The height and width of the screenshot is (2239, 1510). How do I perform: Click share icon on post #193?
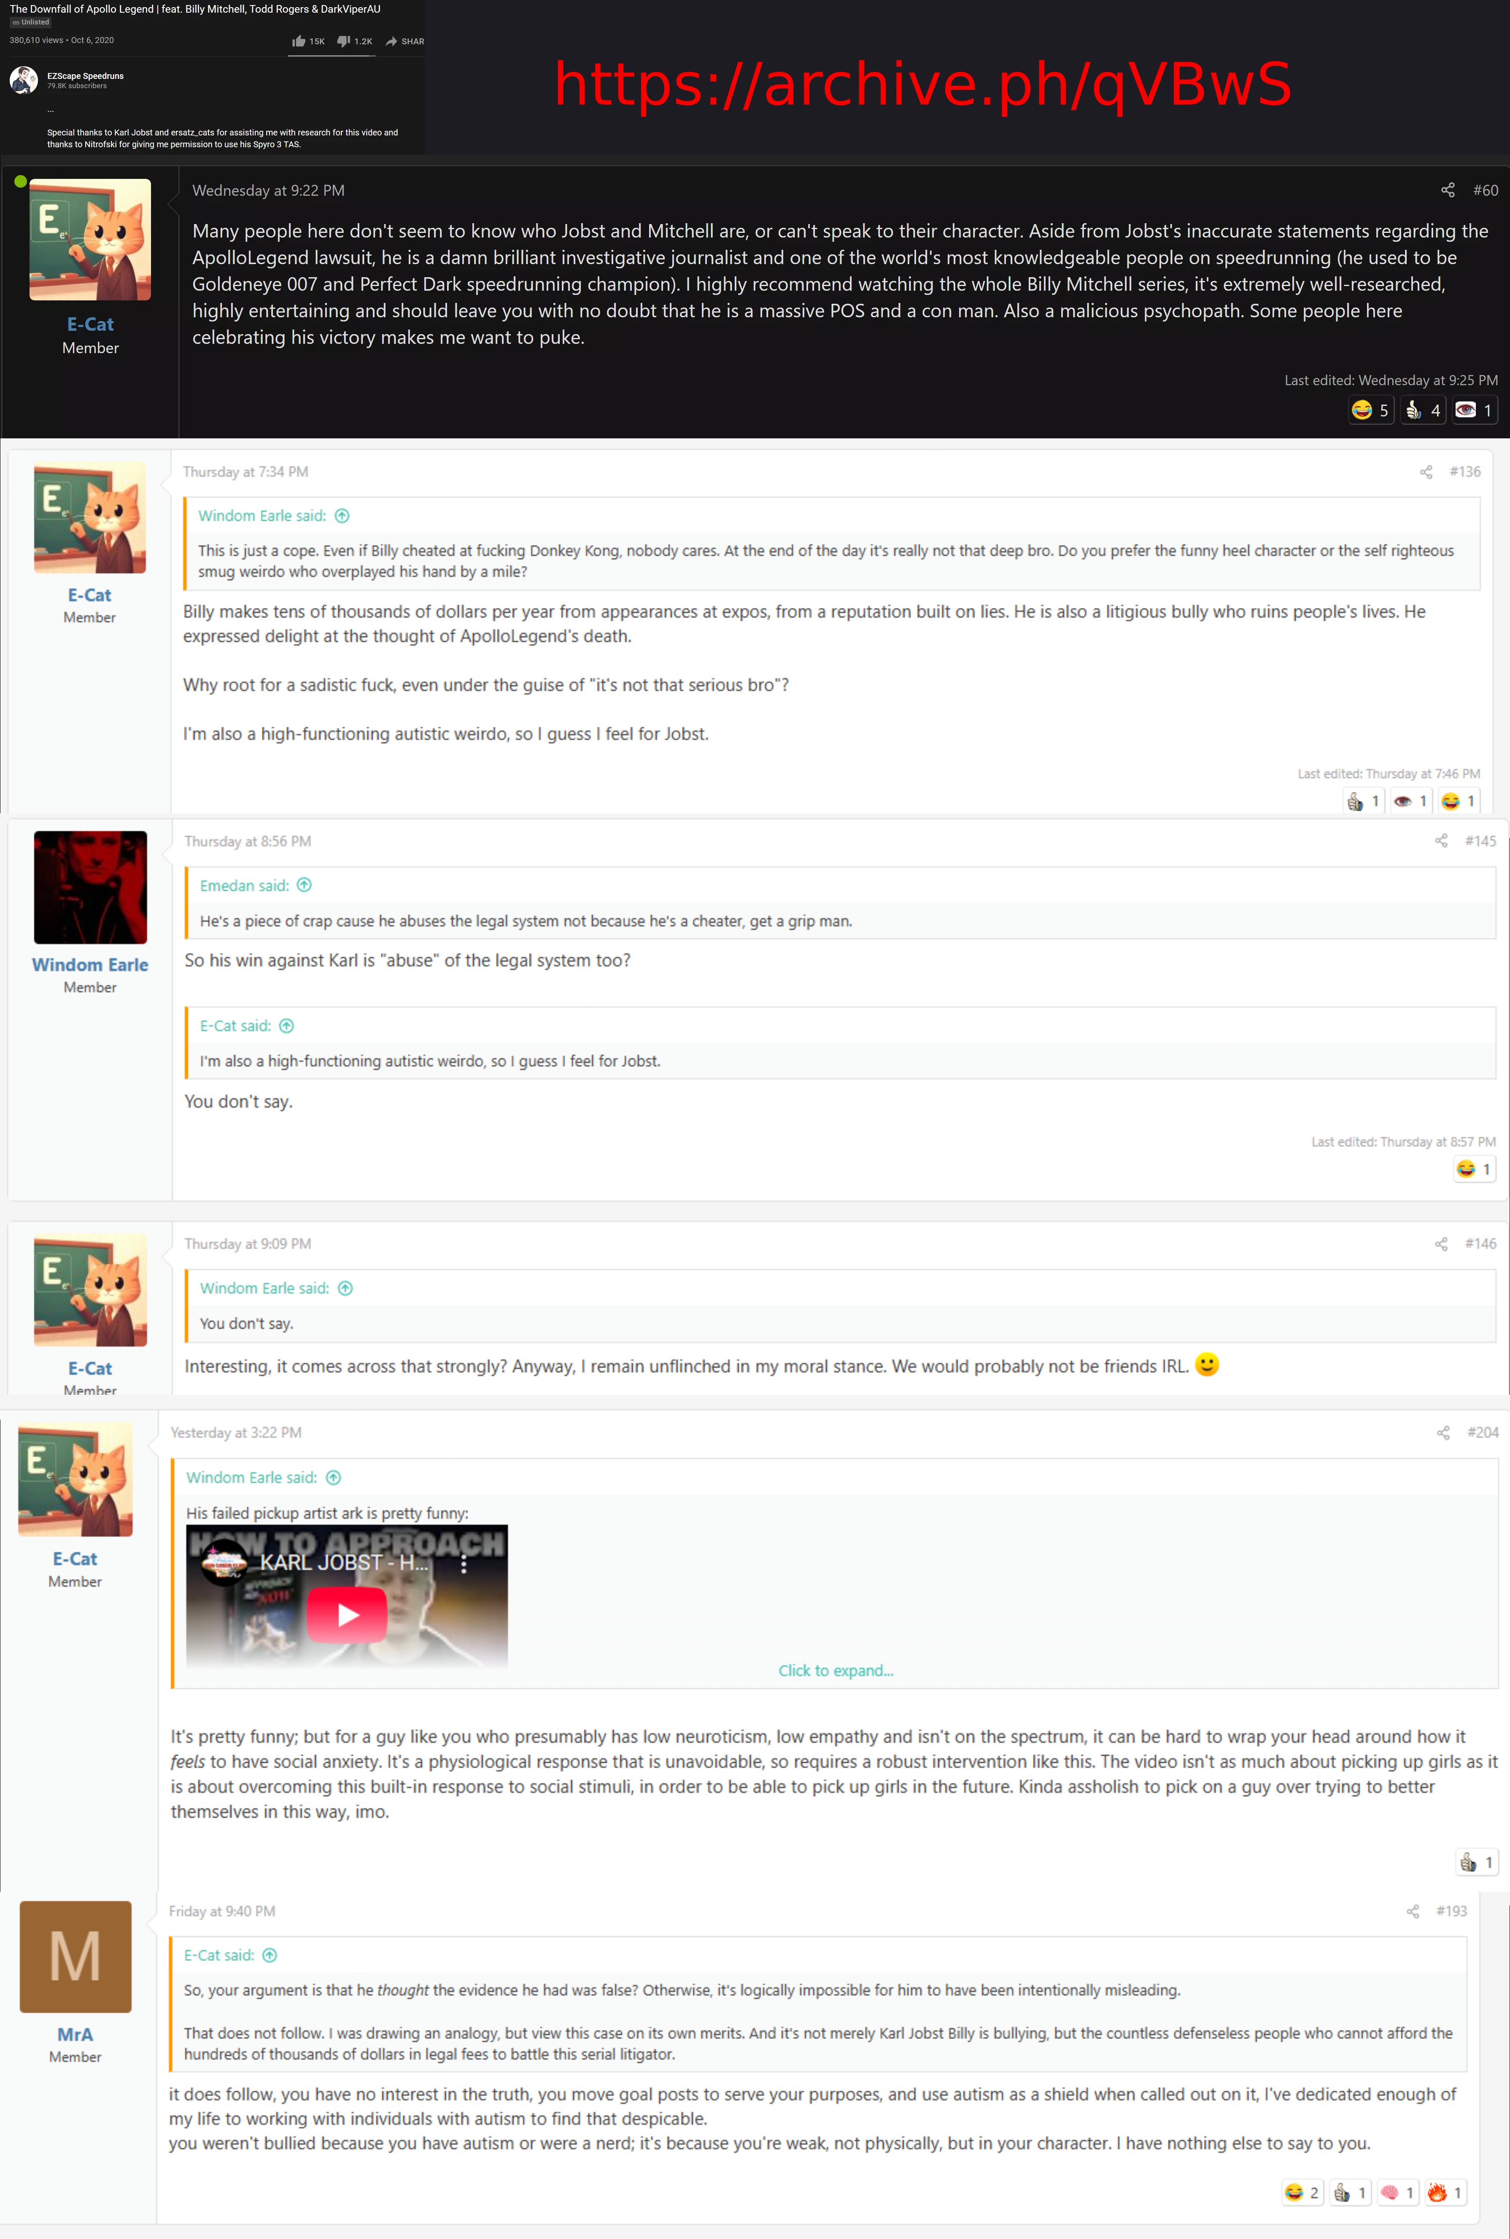click(1412, 1912)
